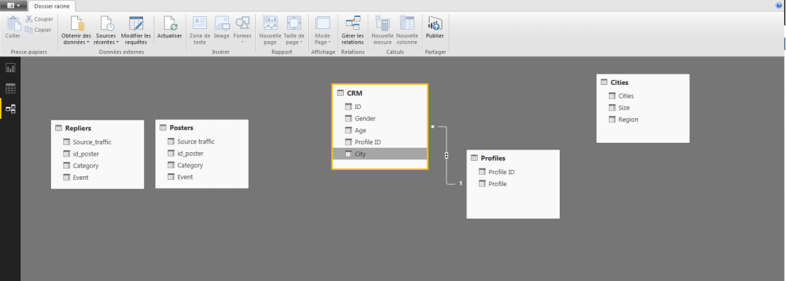Select the Profile ID field in Profiles table

[x=513, y=172]
